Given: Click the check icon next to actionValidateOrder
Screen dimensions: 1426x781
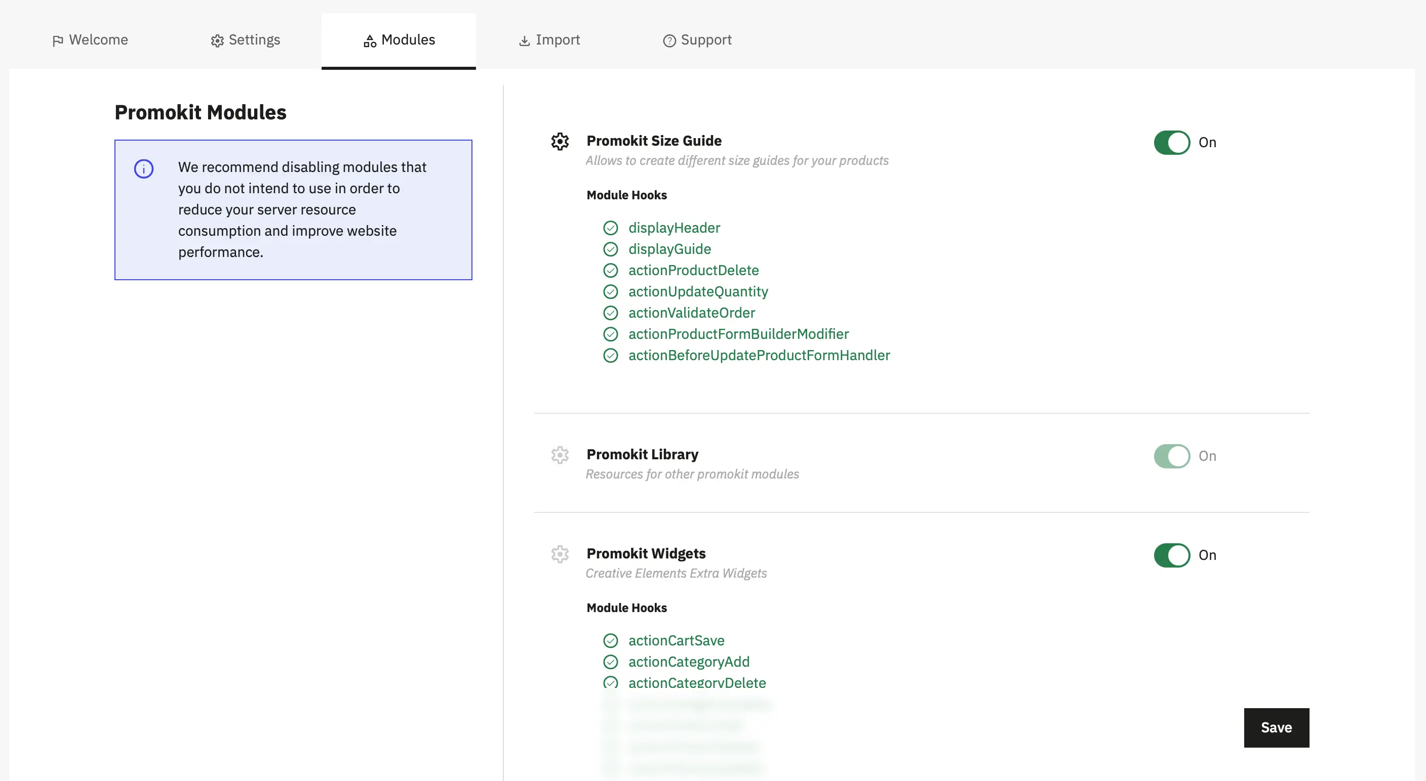Looking at the screenshot, I should [611, 313].
